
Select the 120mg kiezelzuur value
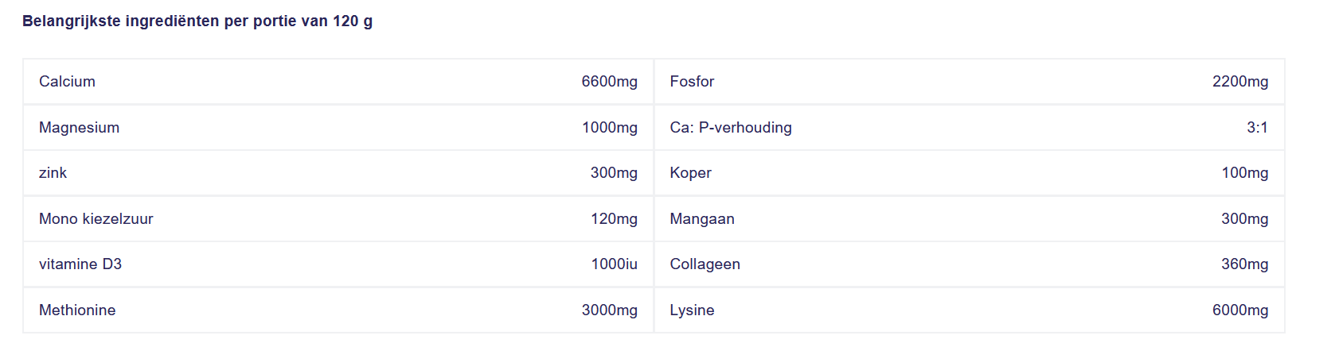pyautogui.click(x=614, y=219)
